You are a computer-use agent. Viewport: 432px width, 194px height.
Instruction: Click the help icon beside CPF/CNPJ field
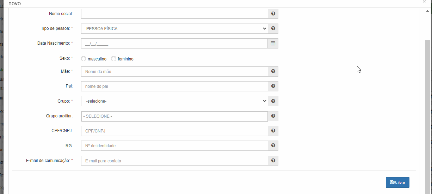point(273,131)
